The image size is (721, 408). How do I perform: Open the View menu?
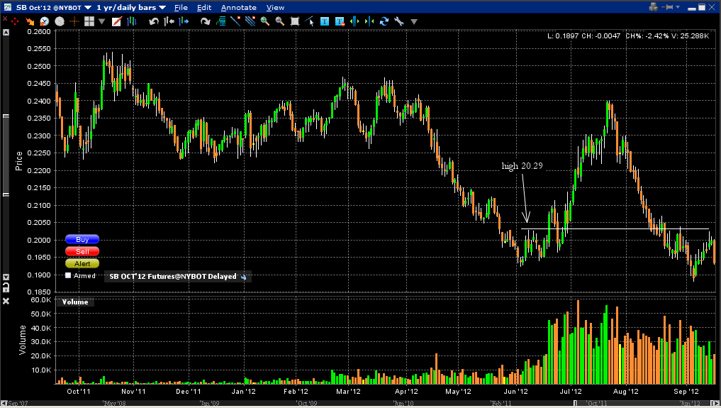[x=276, y=7]
